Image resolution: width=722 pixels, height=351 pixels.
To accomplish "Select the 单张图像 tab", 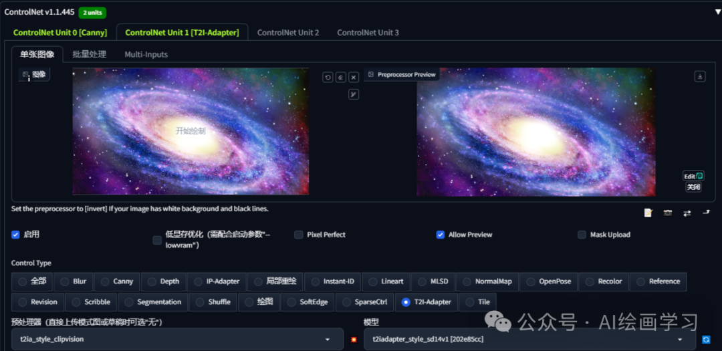I will point(37,54).
